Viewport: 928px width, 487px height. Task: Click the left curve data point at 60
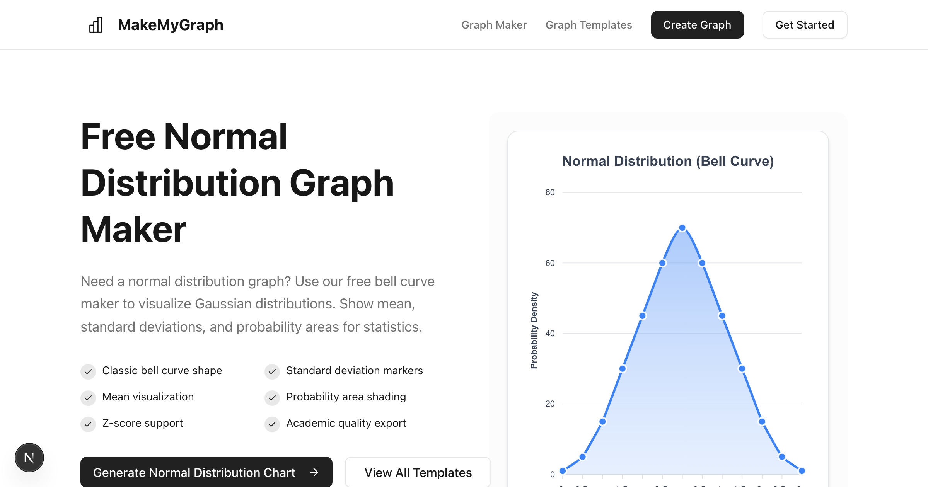pyautogui.click(x=662, y=263)
